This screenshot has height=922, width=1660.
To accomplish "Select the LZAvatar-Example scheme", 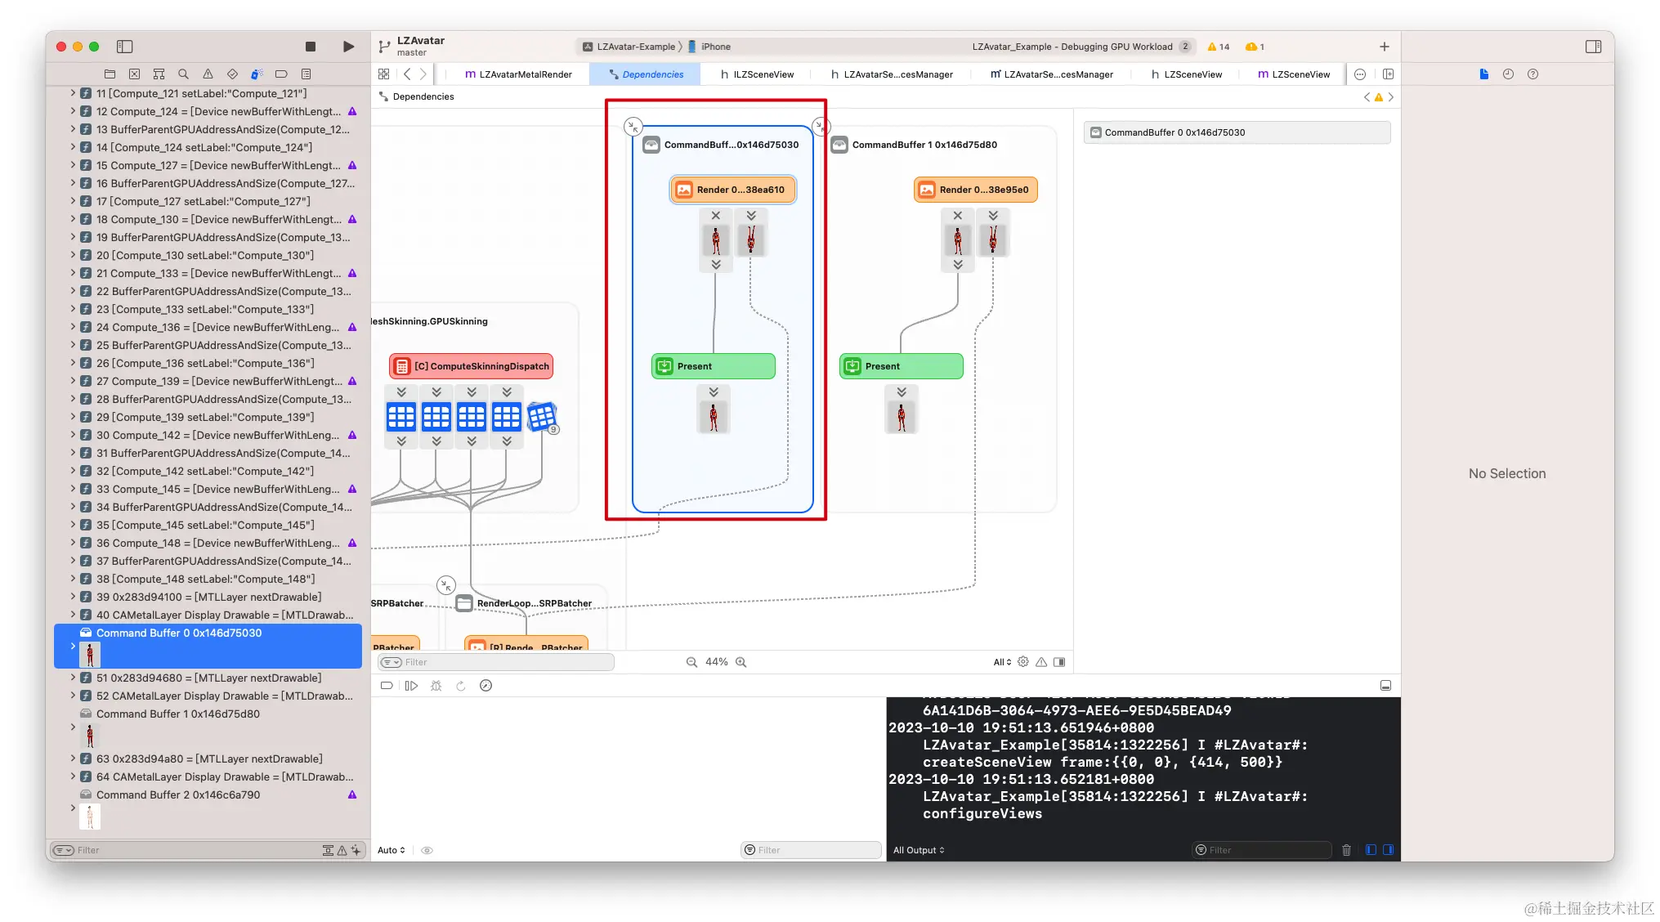I will click(629, 47).
